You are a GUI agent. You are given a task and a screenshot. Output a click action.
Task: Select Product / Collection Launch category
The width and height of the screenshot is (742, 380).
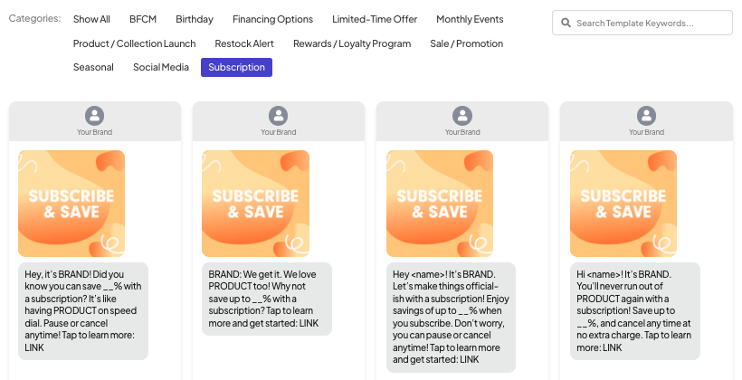tap(135, 43)
